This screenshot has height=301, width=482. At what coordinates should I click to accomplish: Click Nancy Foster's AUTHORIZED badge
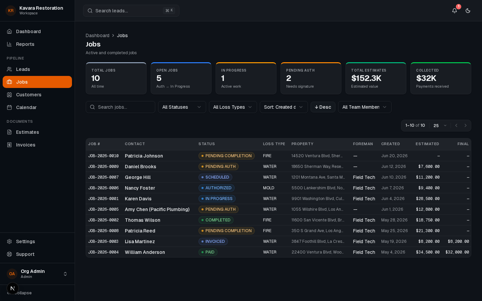(217, 188)
